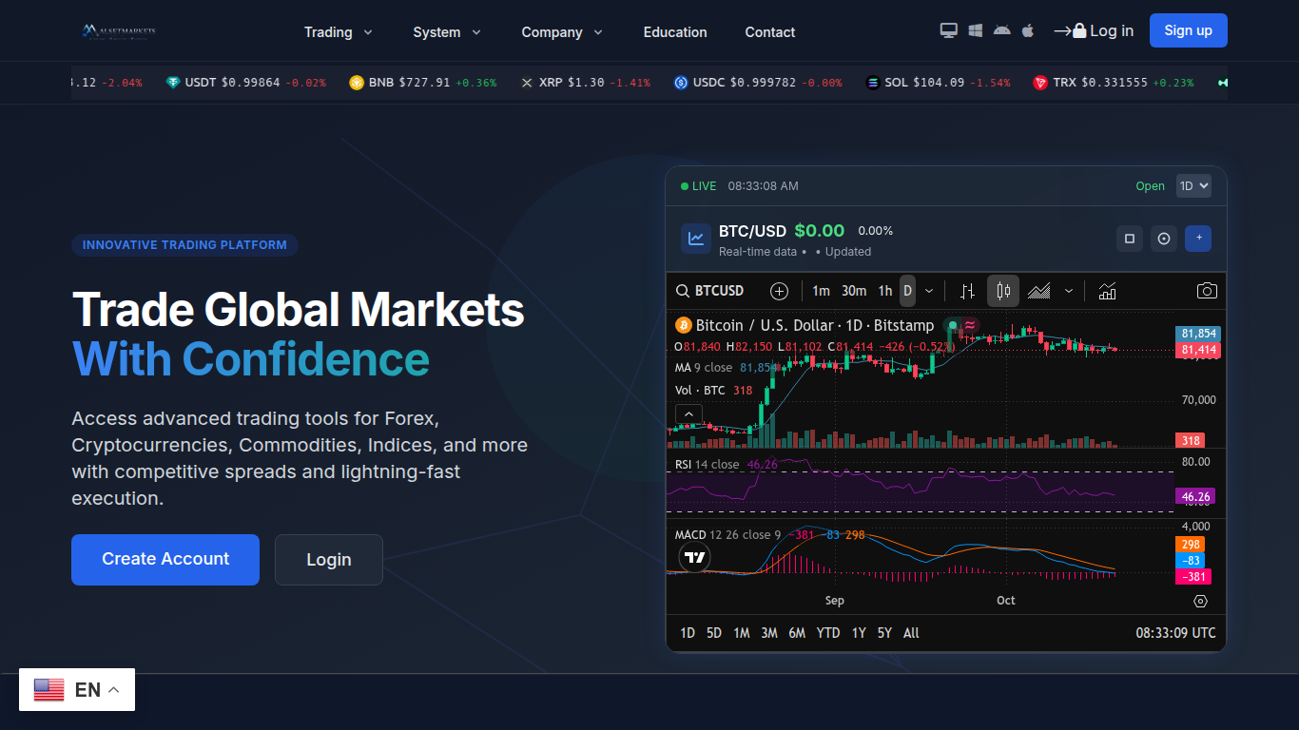
Task: Open the Company menu dropdown
Action: pos(562,32)
